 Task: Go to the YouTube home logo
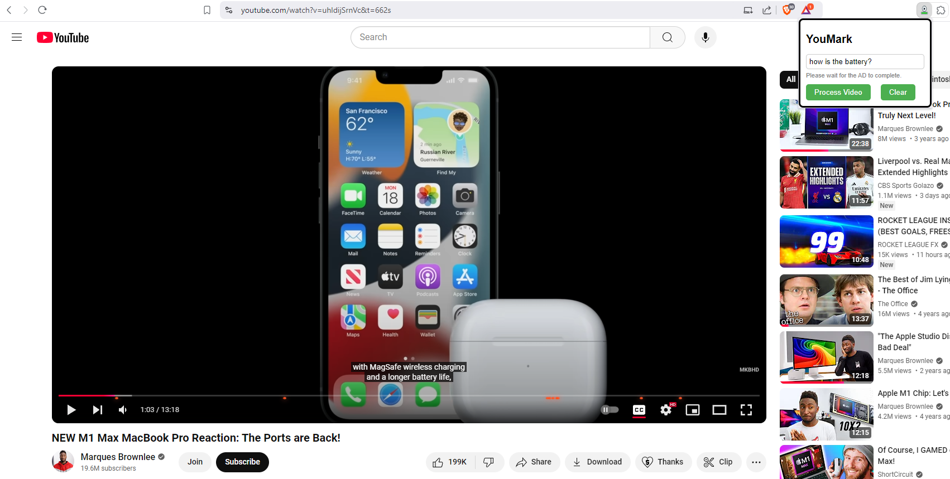pos(63,37)
